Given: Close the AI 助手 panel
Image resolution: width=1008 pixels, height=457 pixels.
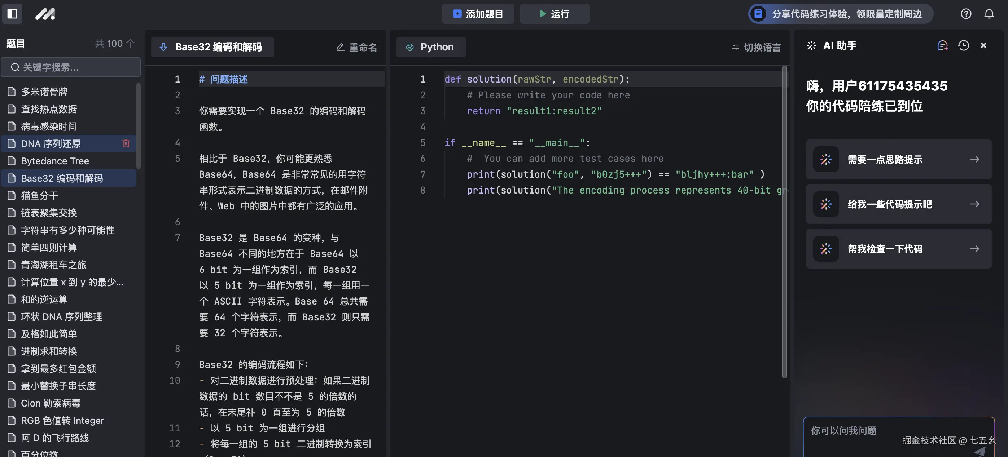Looking at the screenshot, I should tap(983, 45).
